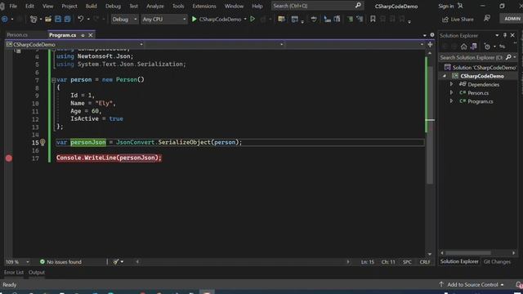Click the Open File toolbar icon
Screen dimensions: 523x294
point(48,19)
